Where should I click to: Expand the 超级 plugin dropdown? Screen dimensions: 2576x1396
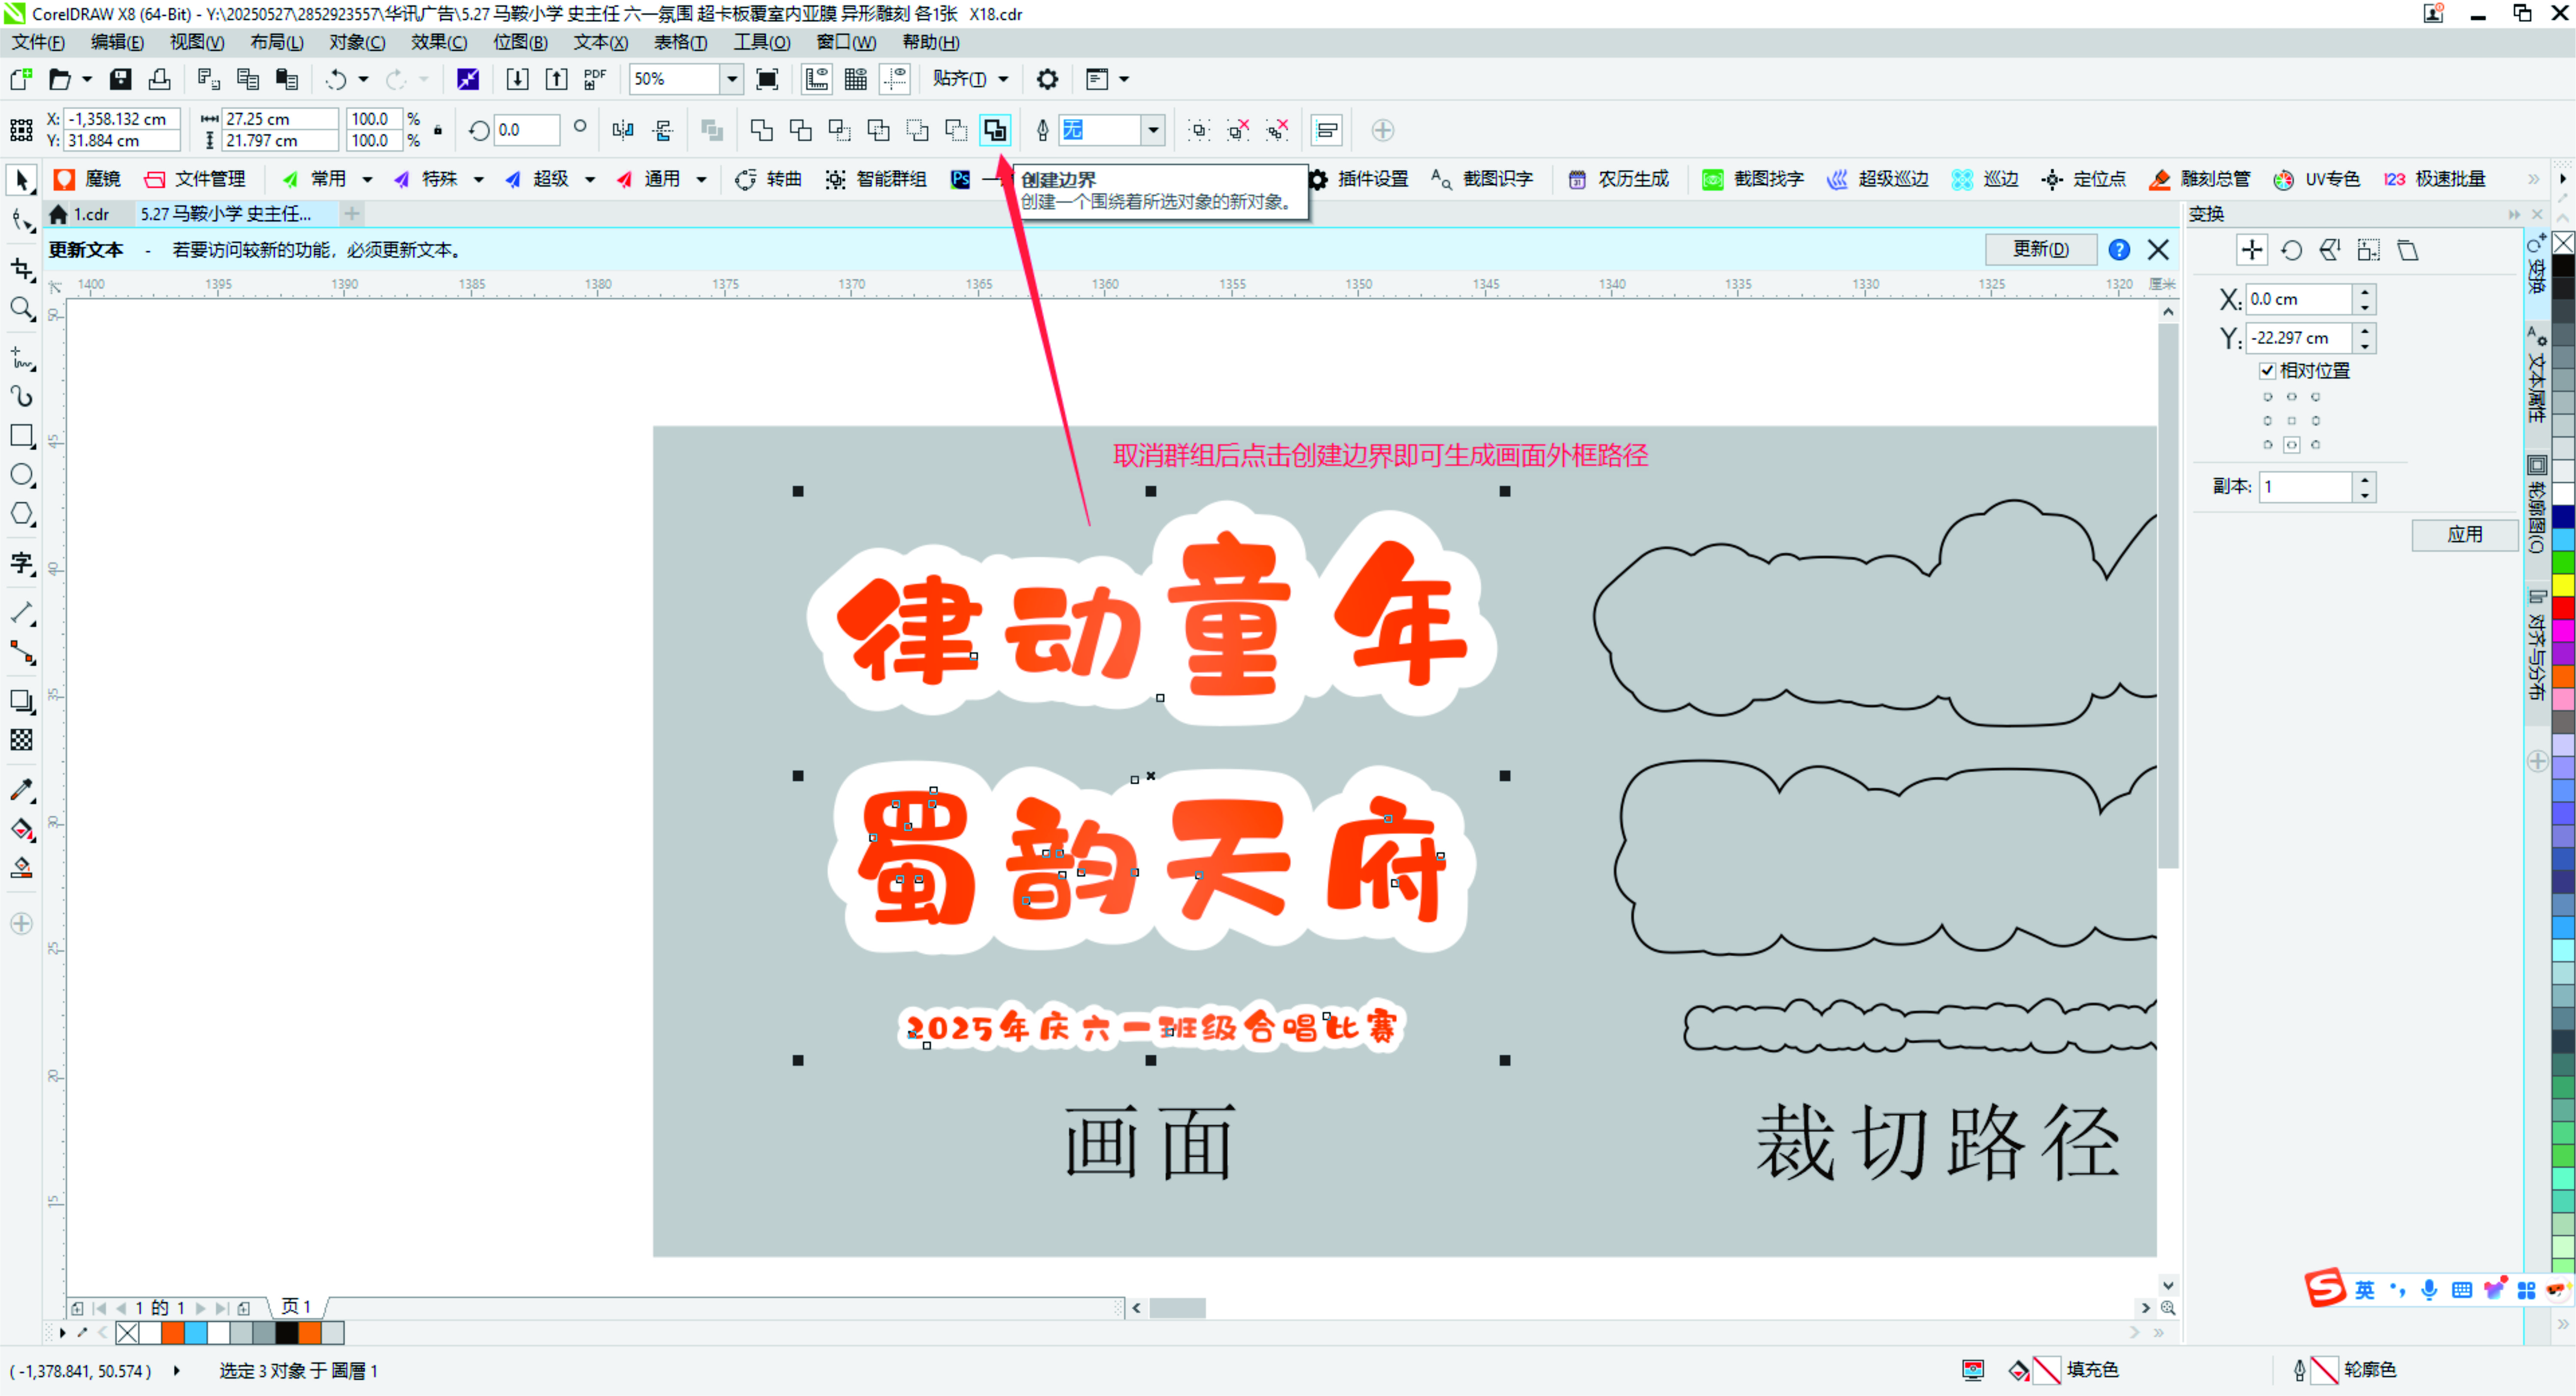[589, 179]
